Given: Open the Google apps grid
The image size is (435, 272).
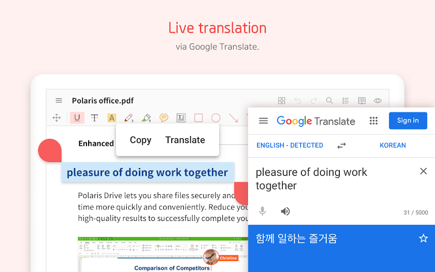Looking at the screenshot, I should coord(374,121).
